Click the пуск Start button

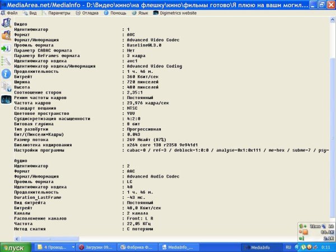click(16, 248)
